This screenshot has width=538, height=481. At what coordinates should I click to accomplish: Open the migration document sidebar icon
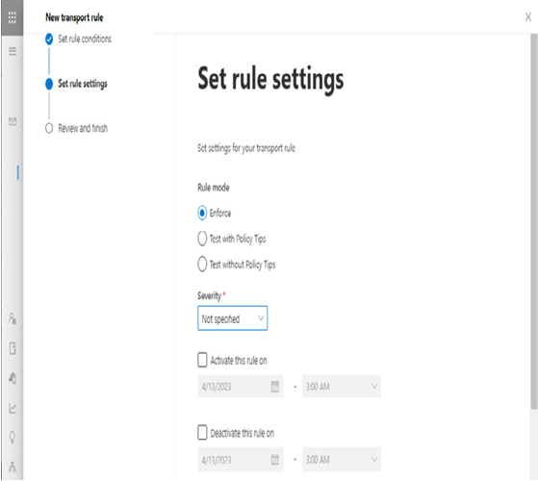[13, 348]
